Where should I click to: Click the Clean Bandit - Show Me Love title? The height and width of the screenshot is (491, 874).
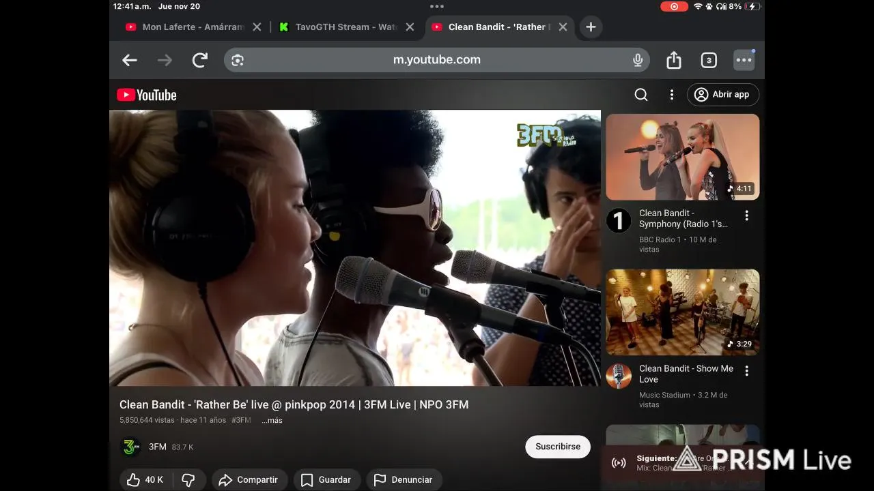pos(686,374)
